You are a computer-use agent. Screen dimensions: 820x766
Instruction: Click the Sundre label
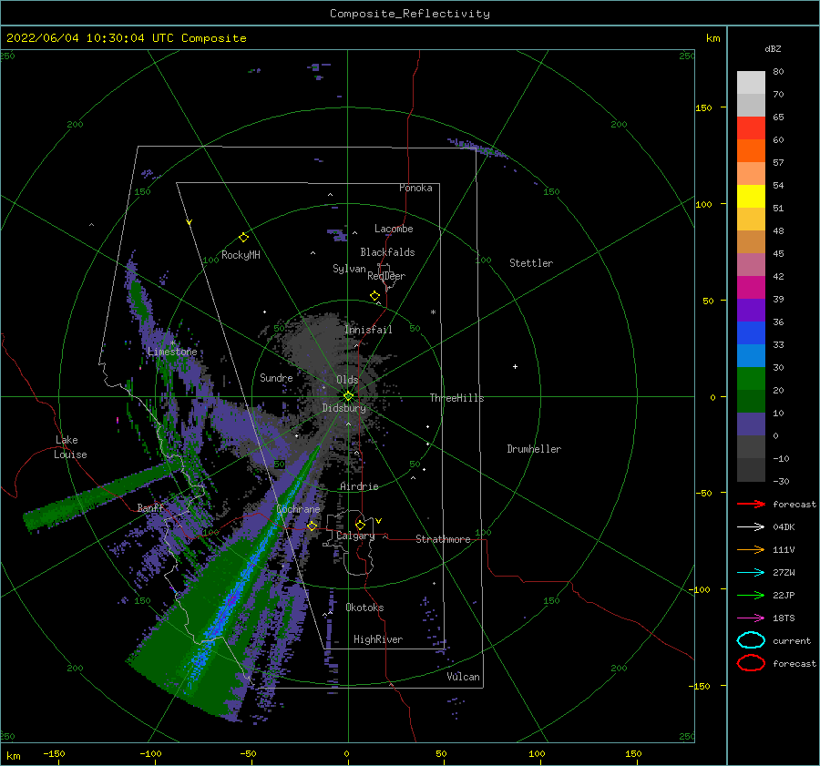[x=276, y=377]
